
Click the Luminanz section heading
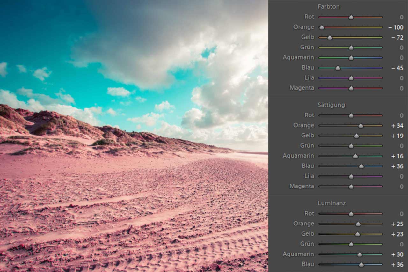[331, 203]
